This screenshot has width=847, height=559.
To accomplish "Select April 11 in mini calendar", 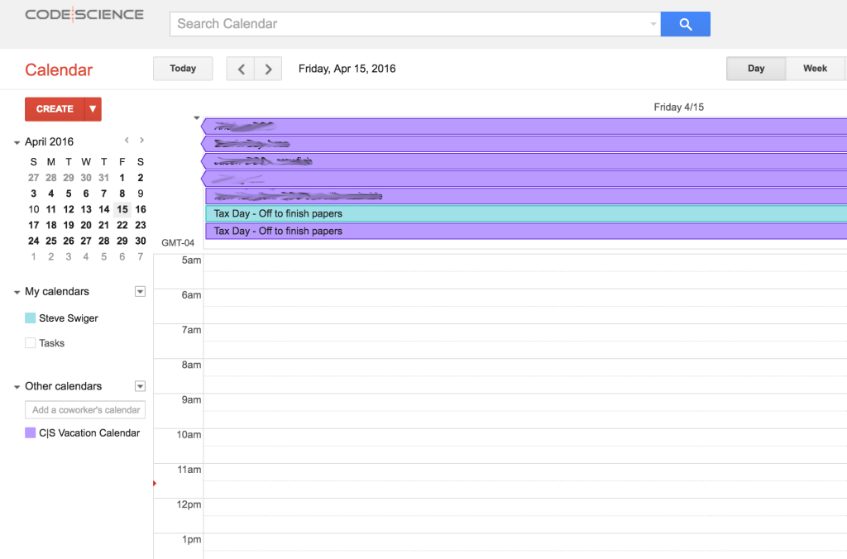I will (x=50, y=209).
